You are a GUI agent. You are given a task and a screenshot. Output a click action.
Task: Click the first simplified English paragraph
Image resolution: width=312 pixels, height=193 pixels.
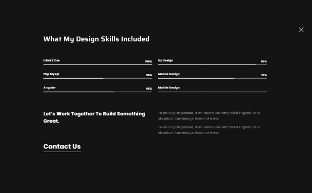click(209, 115)
